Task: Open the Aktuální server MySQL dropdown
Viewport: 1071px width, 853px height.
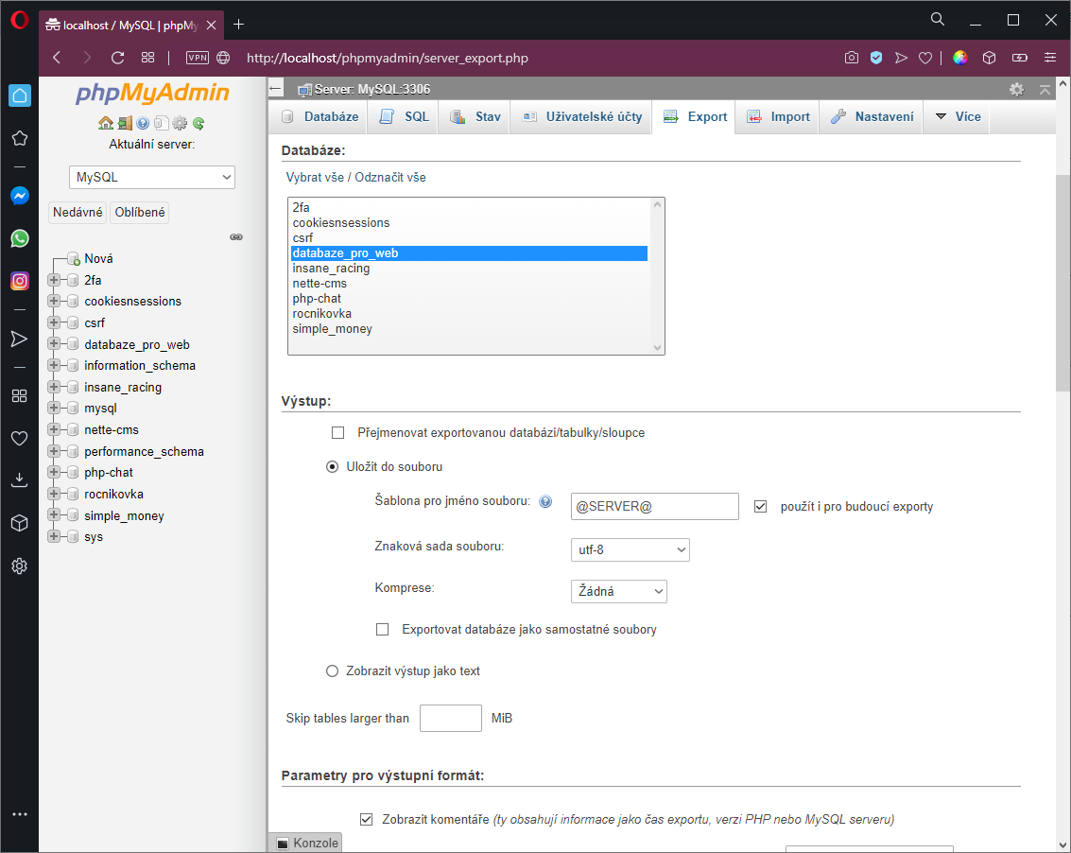Action: coord(151,177)
